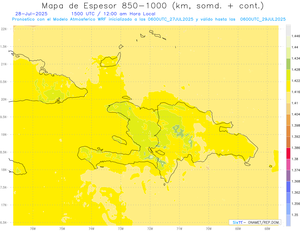This screenshot has height=232, width=300.
Task: Click the longitude label '69W'
Action: click(238, 229)
